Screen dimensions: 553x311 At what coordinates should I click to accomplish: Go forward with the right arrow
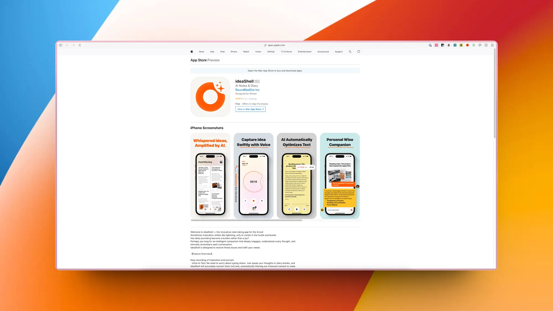coord(74,45)
